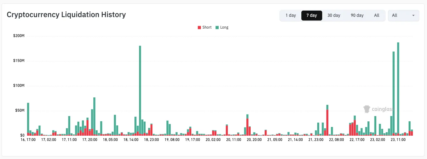Click the $200M y-axis label

(19, 36)
